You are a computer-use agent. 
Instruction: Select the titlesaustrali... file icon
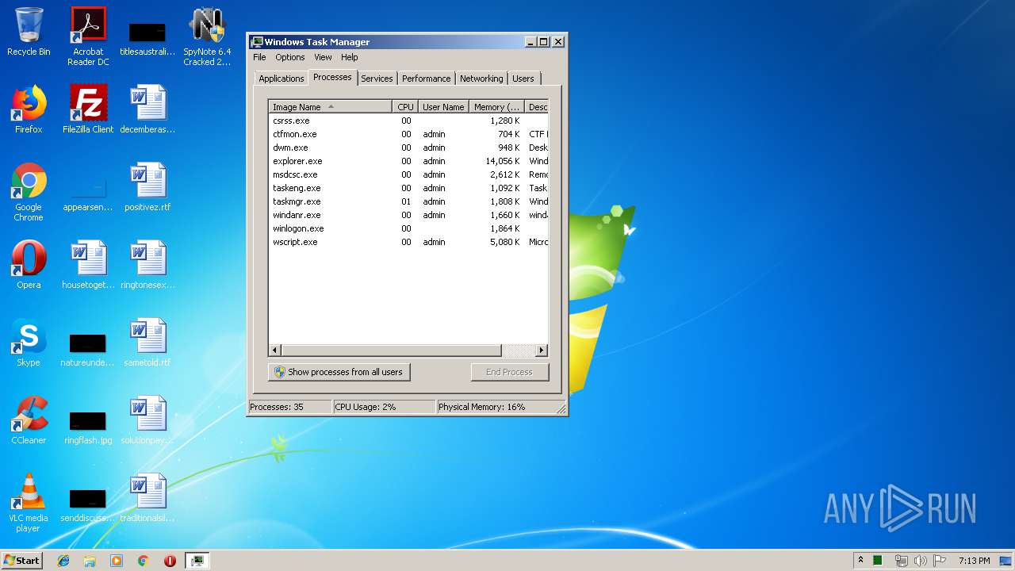147,38
